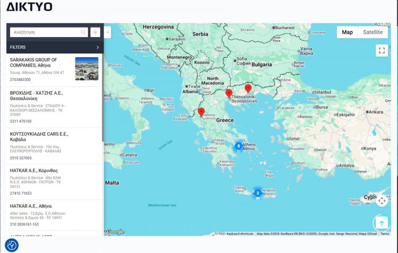This screenshot has height=253, width=398.
Task: Open cookie preferences badge
Action: point(11,245)
